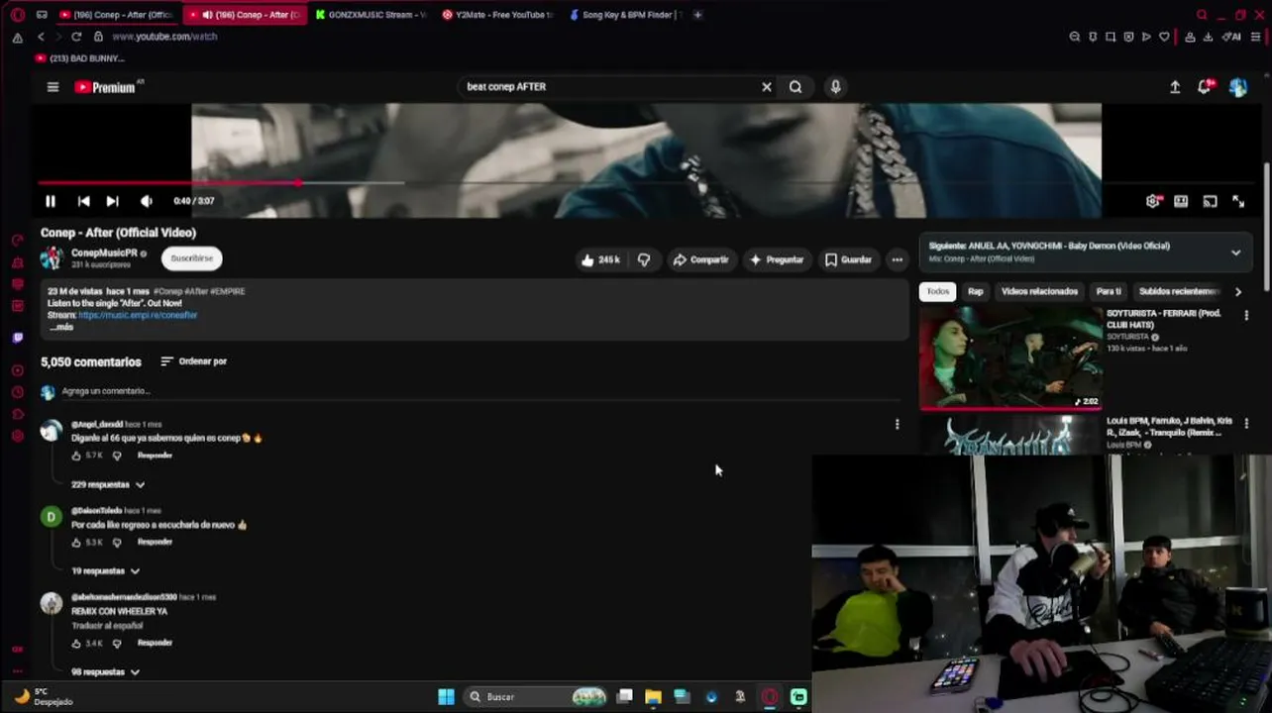Screen dimensions: 1272x713
Task: Like the comment by @DeisonToledo
Action: click(76, 543)
